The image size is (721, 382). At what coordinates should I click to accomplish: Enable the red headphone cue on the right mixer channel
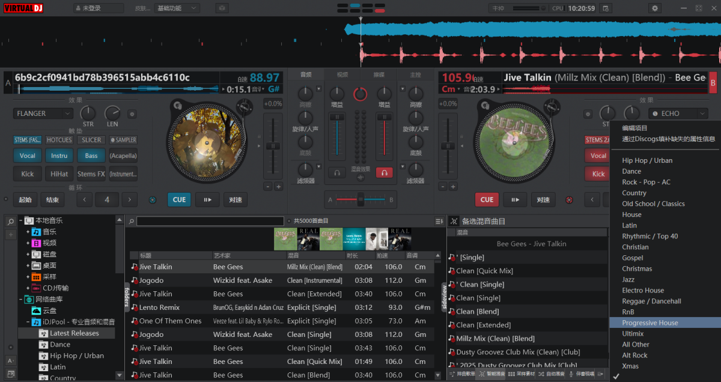pyautogui.click(x=385, y=172)
